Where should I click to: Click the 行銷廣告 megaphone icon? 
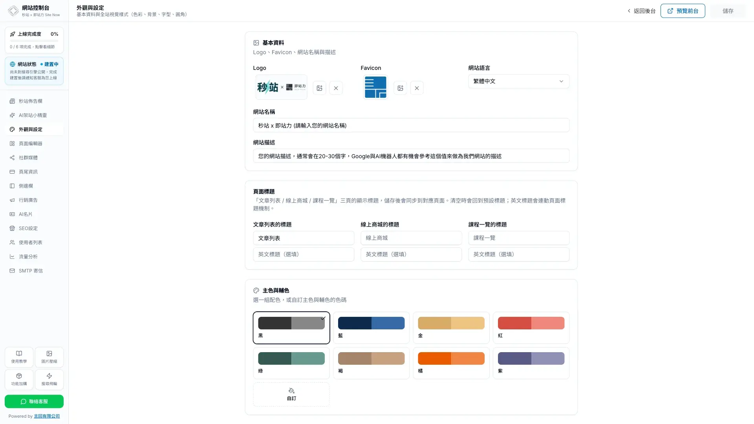coord(12,200)
